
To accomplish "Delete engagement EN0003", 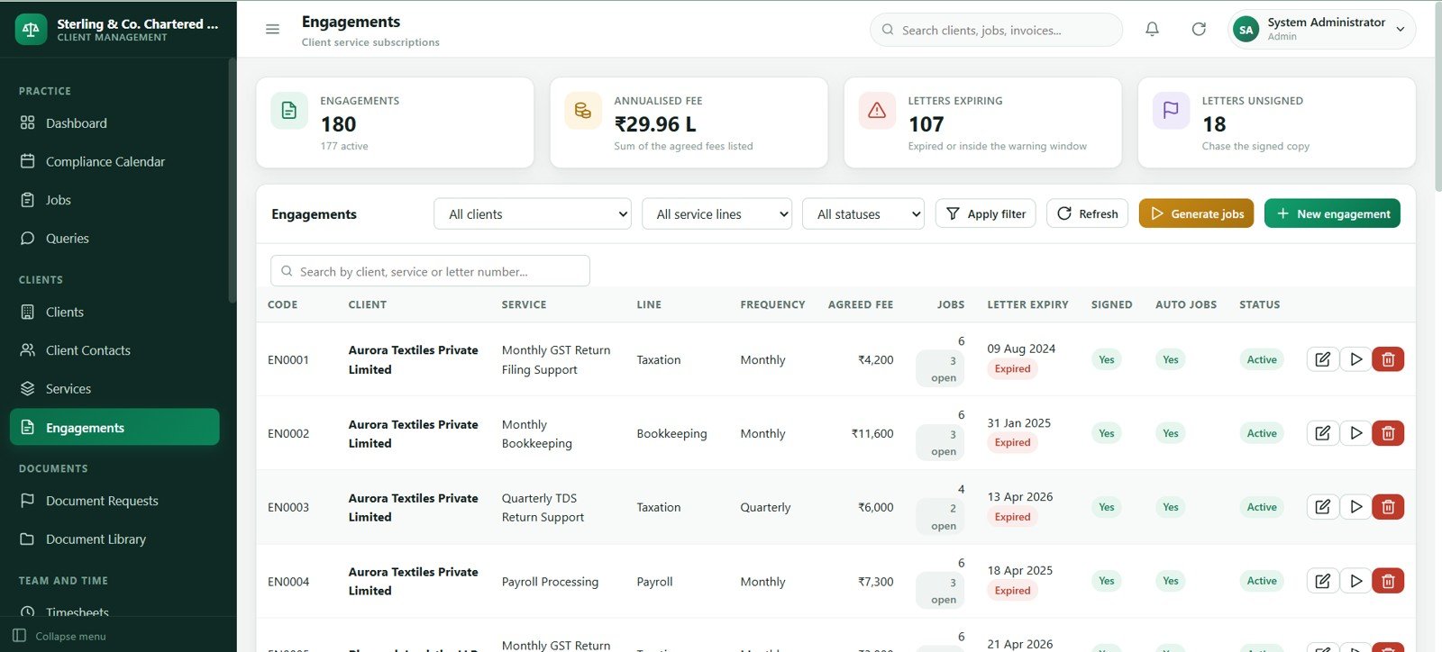I will pyautogui.click(x=1388, y=507).
